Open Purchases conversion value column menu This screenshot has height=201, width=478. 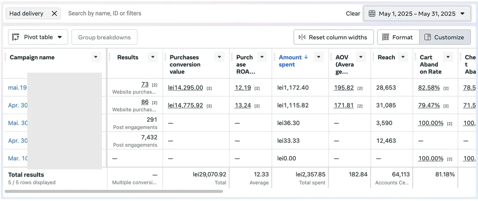tap(219, 57)
